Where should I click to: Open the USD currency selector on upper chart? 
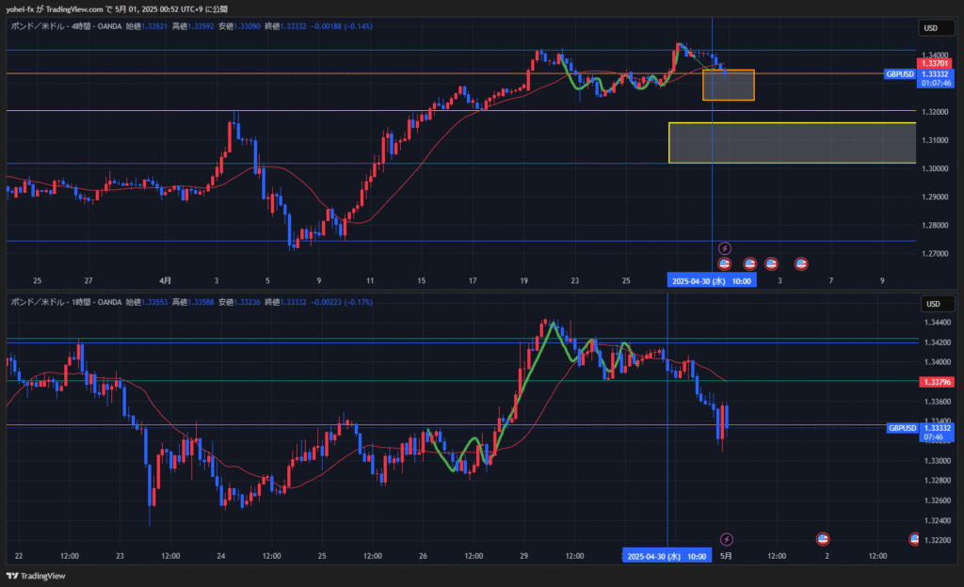coord(933,27)
